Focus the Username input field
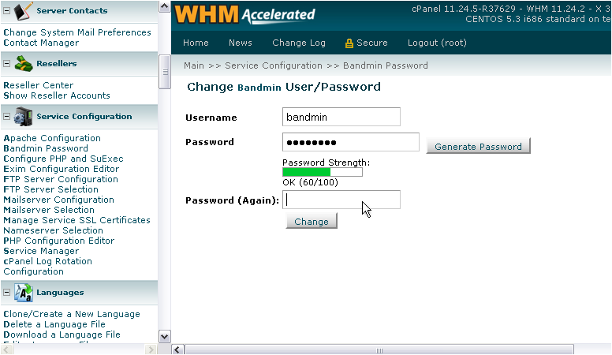 [x=341, y=117]
